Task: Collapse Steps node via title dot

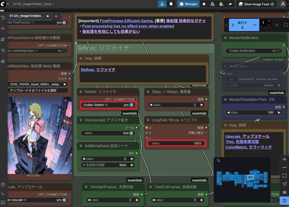Action: click(x=148, y=92)
